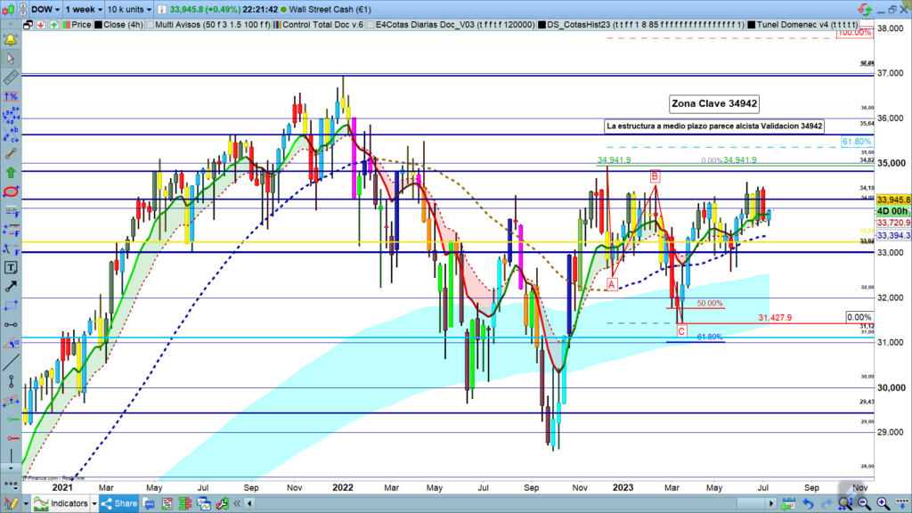The width and height of the screenshot is (912, 513).
Task: Click the Price indicator label
Action: click(79, 23)
